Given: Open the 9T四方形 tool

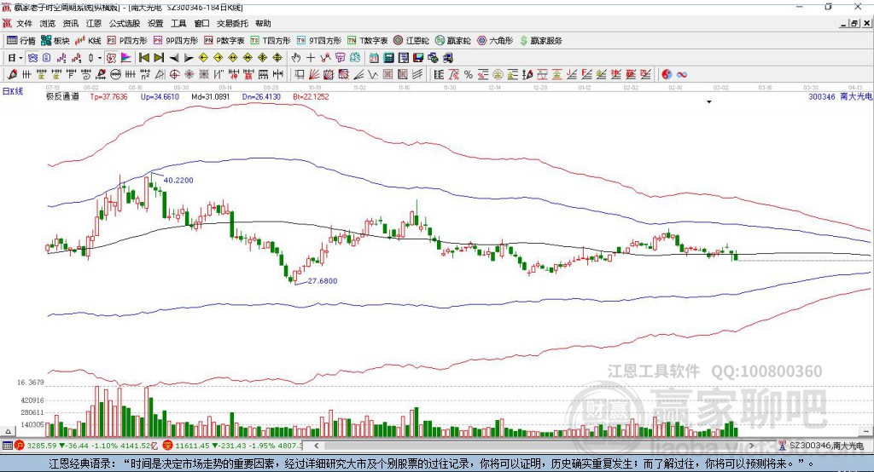Looking at the screenshot, I should [x=319, y=41].
